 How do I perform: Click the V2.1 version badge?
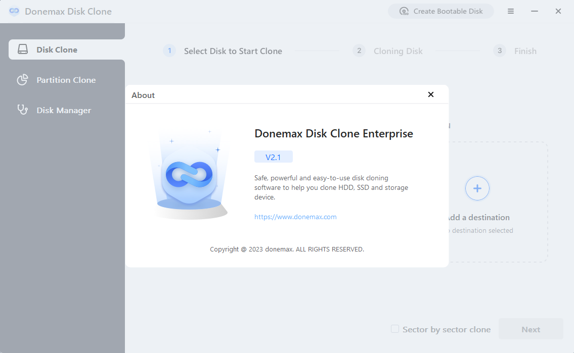274,157
